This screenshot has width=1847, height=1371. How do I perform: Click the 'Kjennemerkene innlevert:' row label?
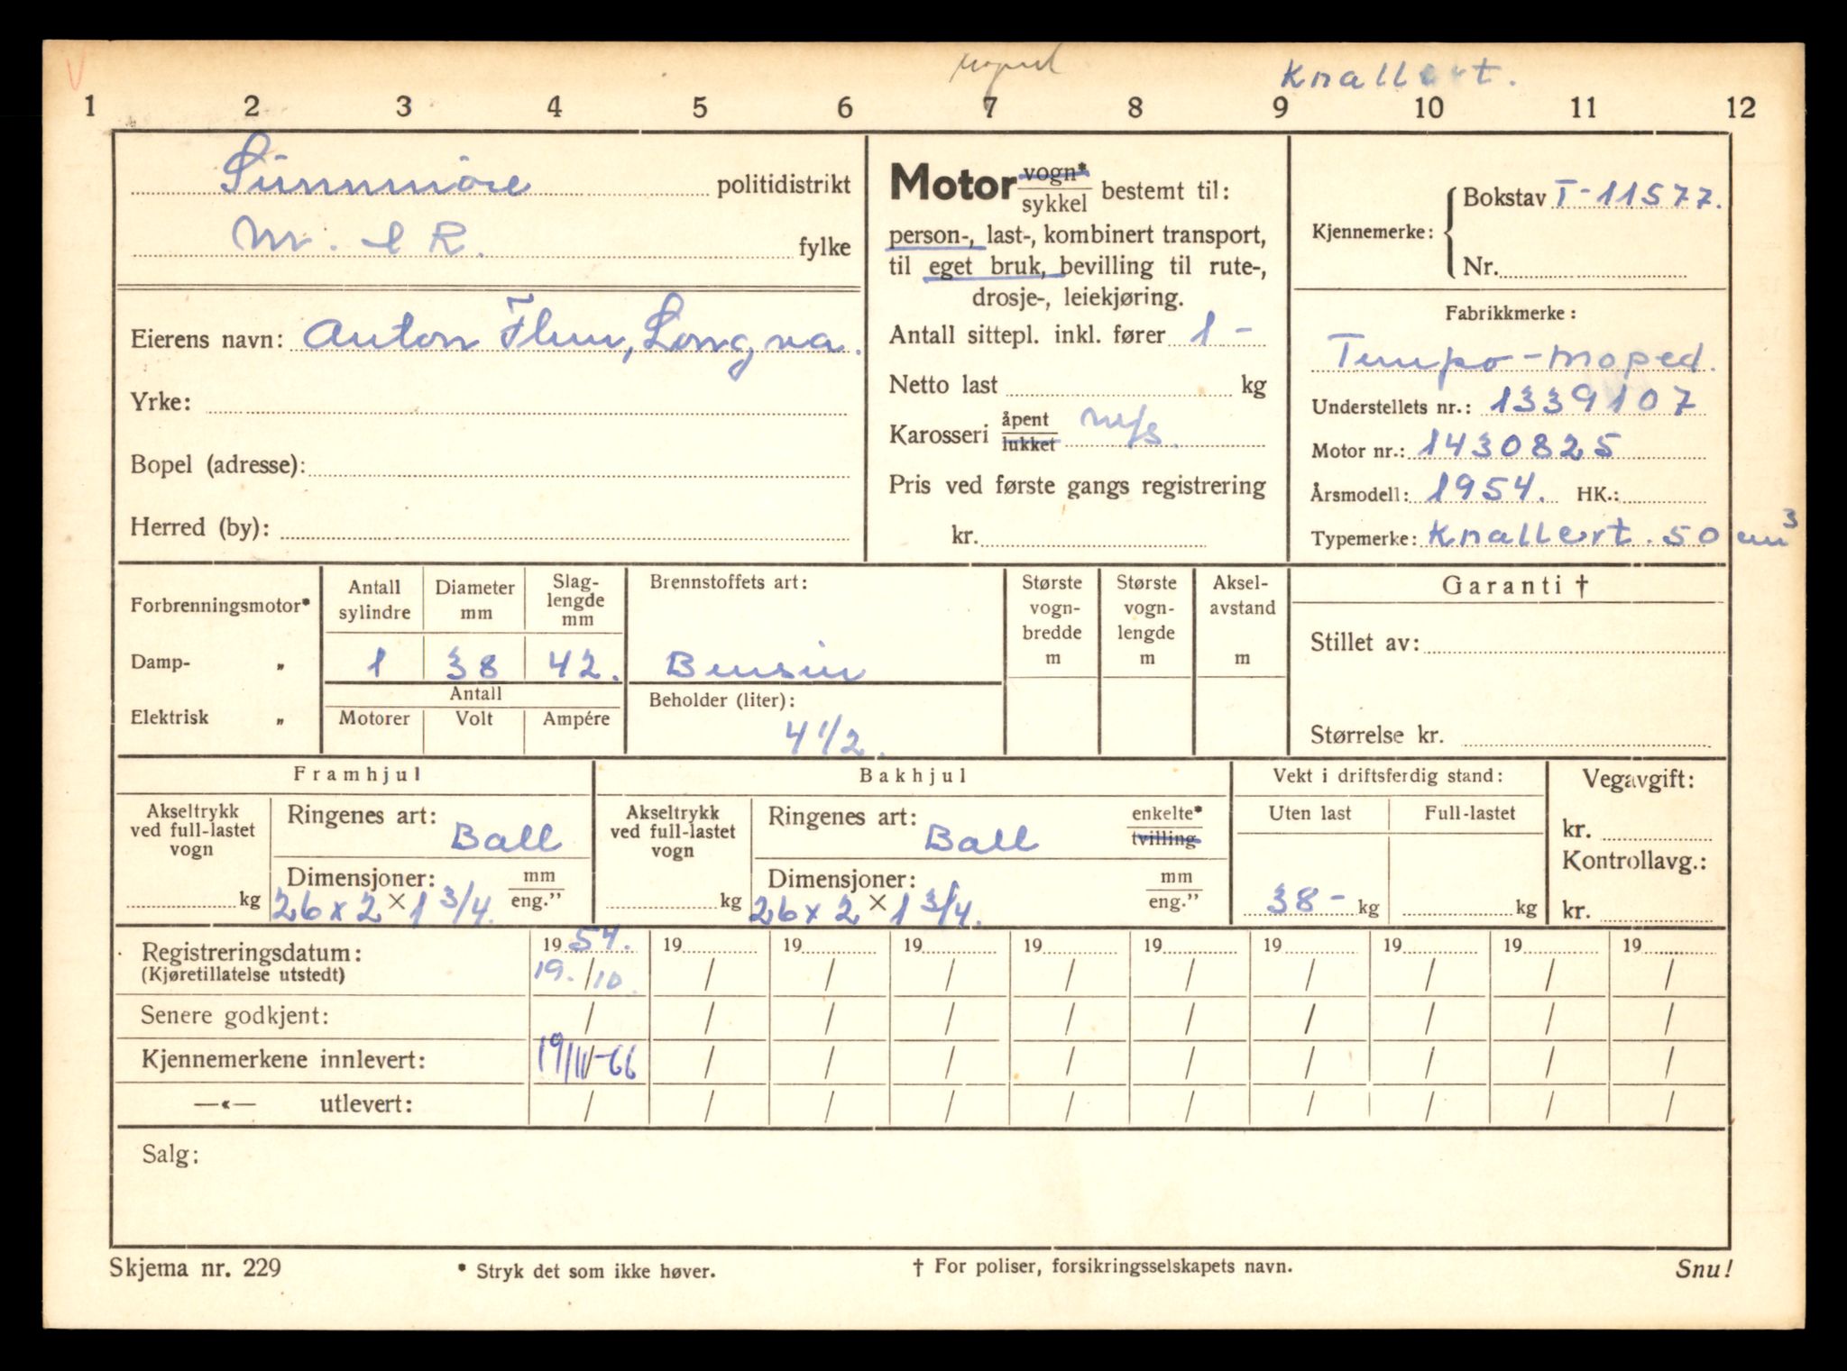point(282,1059)
